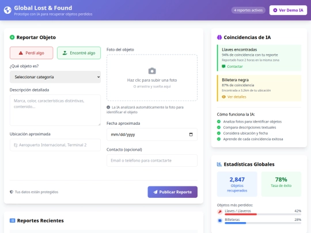Screen dimensions: 311x233
Task: Click the 78% Tasa de éxito stat card
Action: pos(281,184)
